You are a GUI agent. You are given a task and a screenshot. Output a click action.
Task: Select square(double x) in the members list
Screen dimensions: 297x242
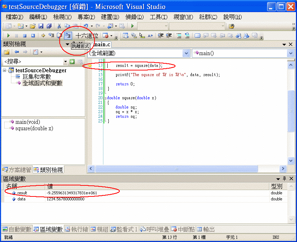point(34,128)
